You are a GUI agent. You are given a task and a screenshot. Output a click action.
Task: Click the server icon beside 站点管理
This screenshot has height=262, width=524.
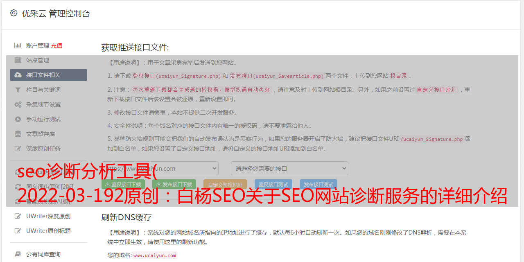[18, 60]
